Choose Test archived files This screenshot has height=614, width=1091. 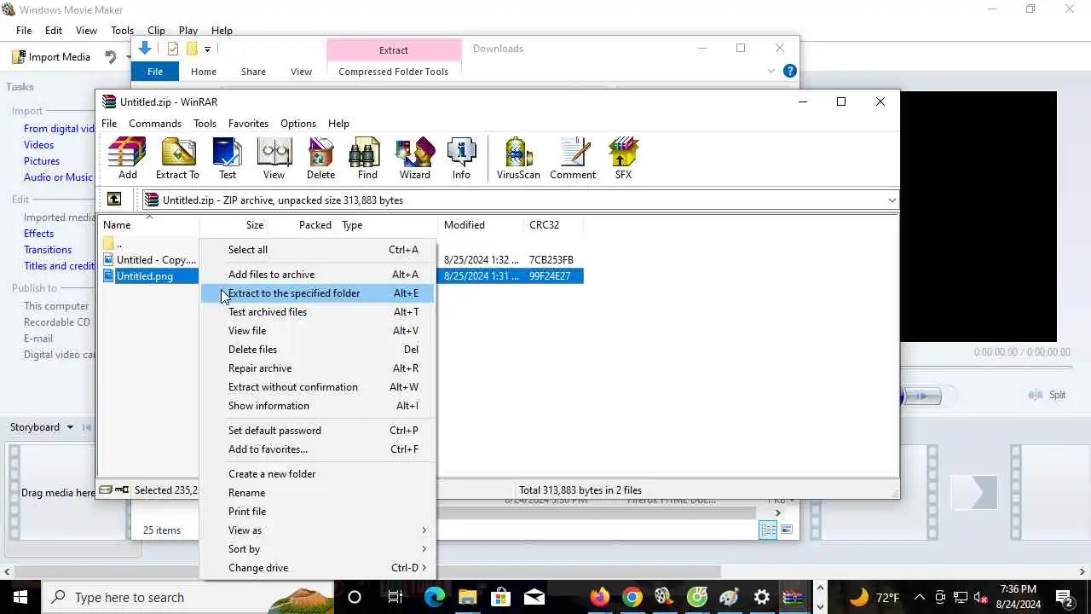tap(317, 312)
